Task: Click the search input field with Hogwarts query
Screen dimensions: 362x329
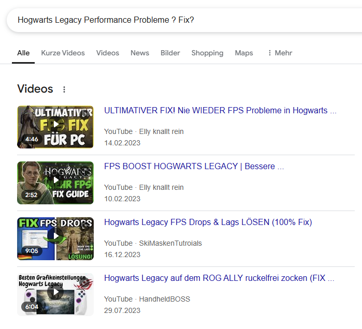Action: 185,20
